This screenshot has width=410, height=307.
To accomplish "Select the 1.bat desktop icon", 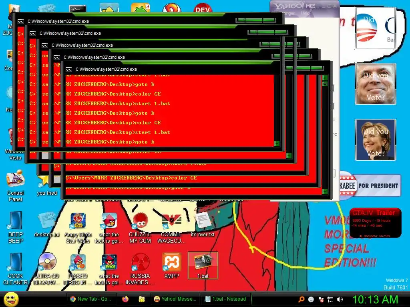I will [203, 265].
